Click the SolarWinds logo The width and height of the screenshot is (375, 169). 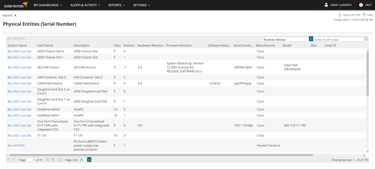point(16,5)
